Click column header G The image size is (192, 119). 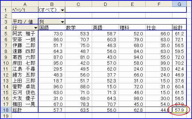coord(179,4)
